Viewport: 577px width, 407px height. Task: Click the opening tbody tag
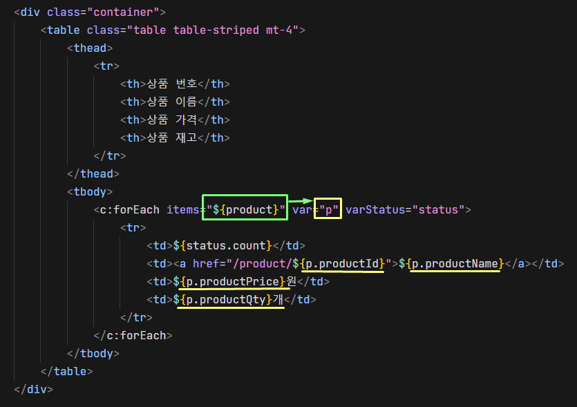click(x=90, y=191)
